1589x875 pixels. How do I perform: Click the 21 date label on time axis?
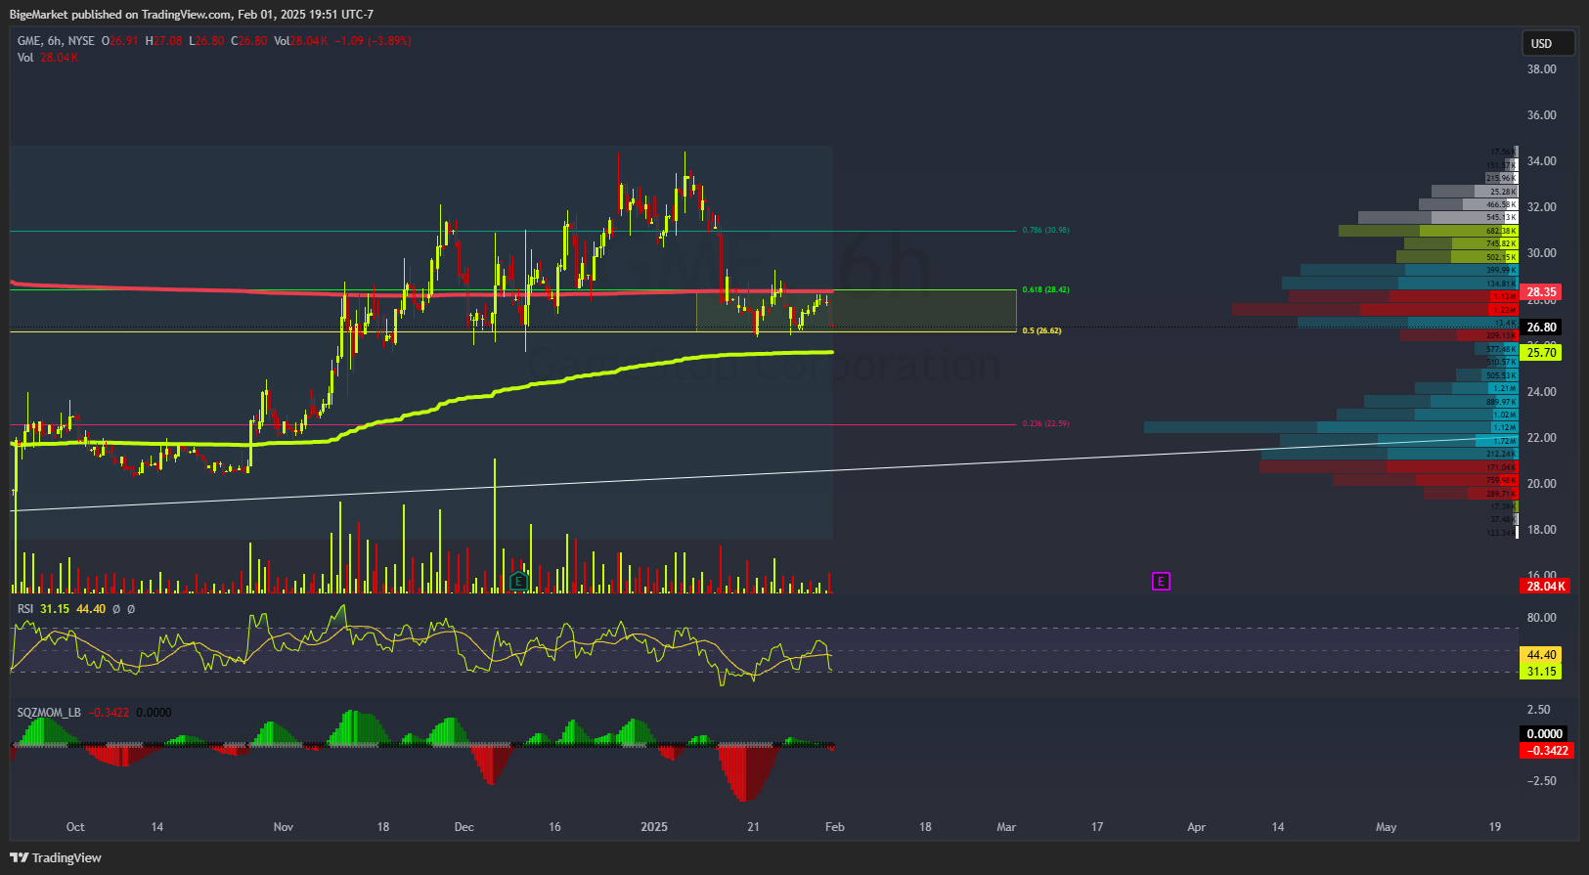[x=753, y=827]
